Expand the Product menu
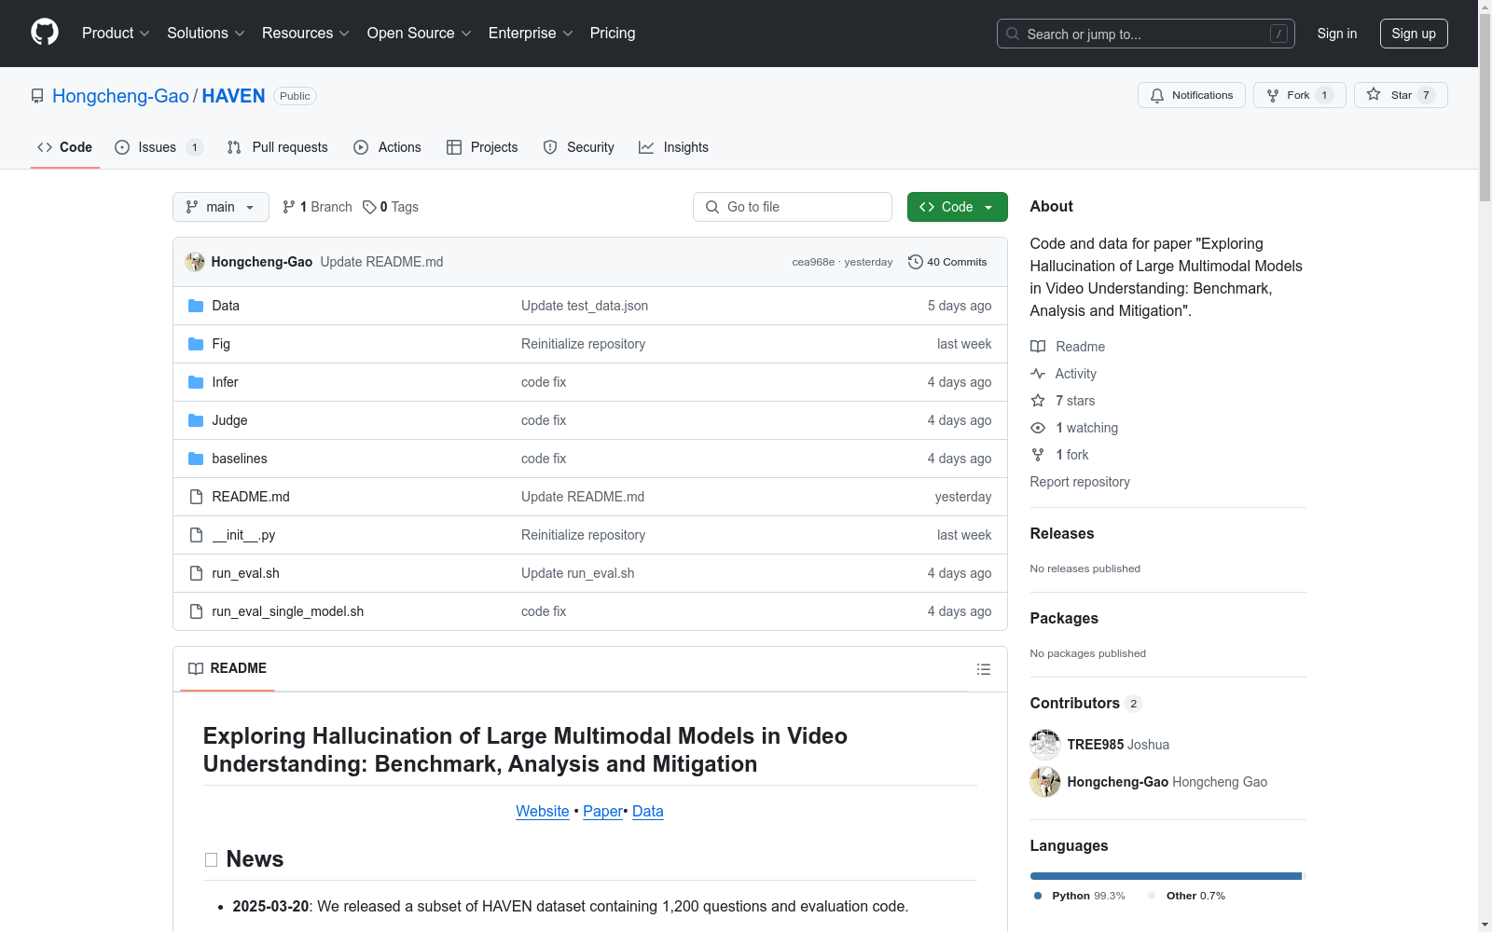The image size is (1492, 932). coord(116,34)
